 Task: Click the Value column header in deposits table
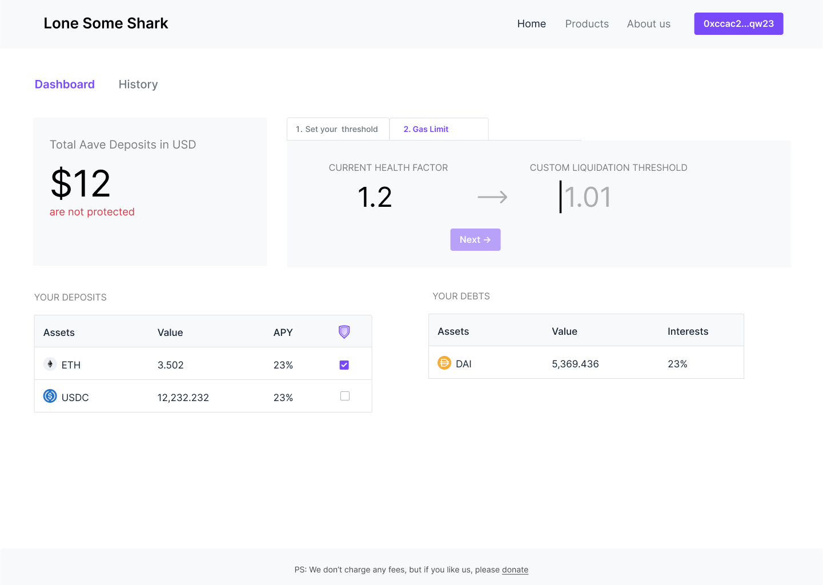pos(170,332)
